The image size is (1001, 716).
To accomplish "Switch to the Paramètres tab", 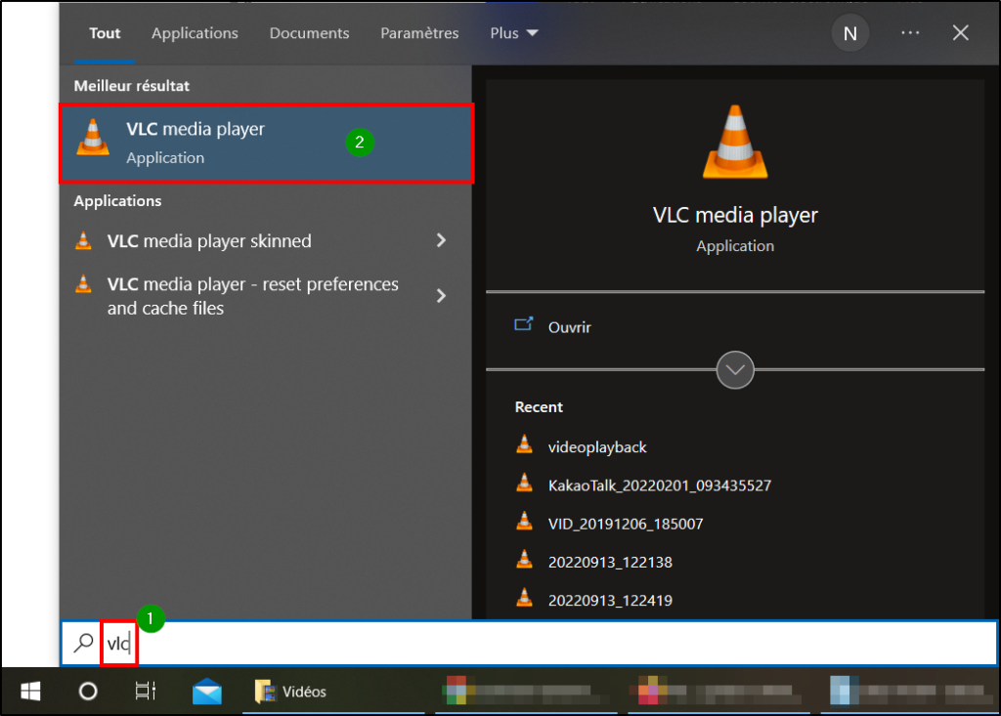I will (419, 33).
